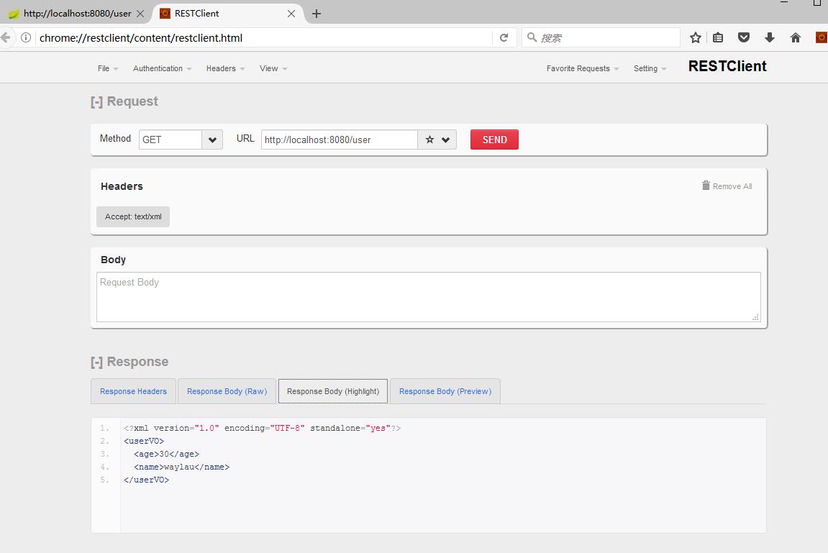
Task: Open the downloads arrow icon
Action: [769, 37]
